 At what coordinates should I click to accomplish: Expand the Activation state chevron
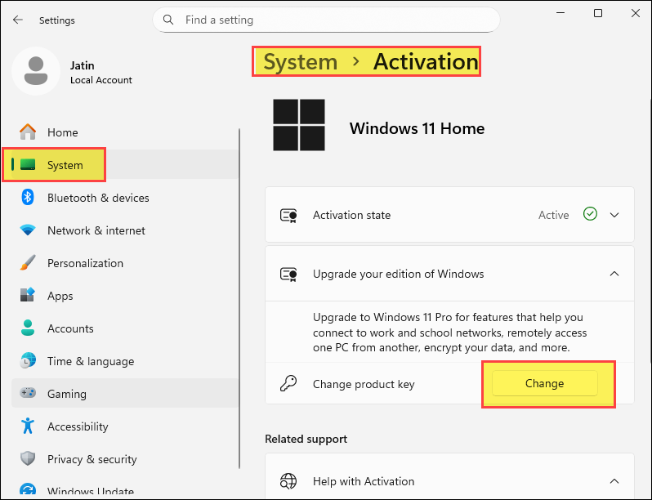coord(614,215)
